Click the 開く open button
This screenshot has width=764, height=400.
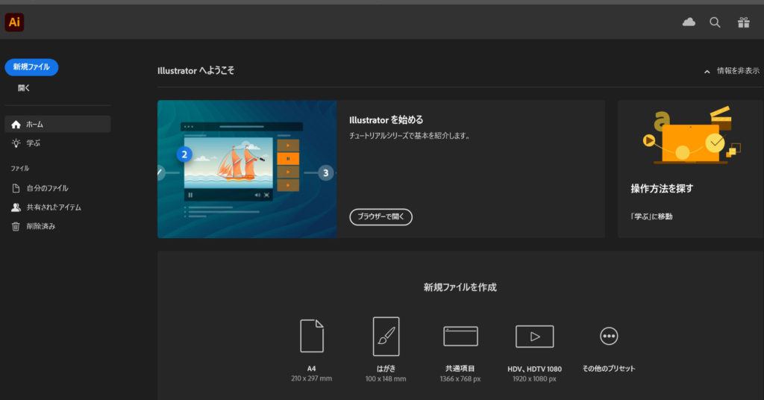[24, 88]
